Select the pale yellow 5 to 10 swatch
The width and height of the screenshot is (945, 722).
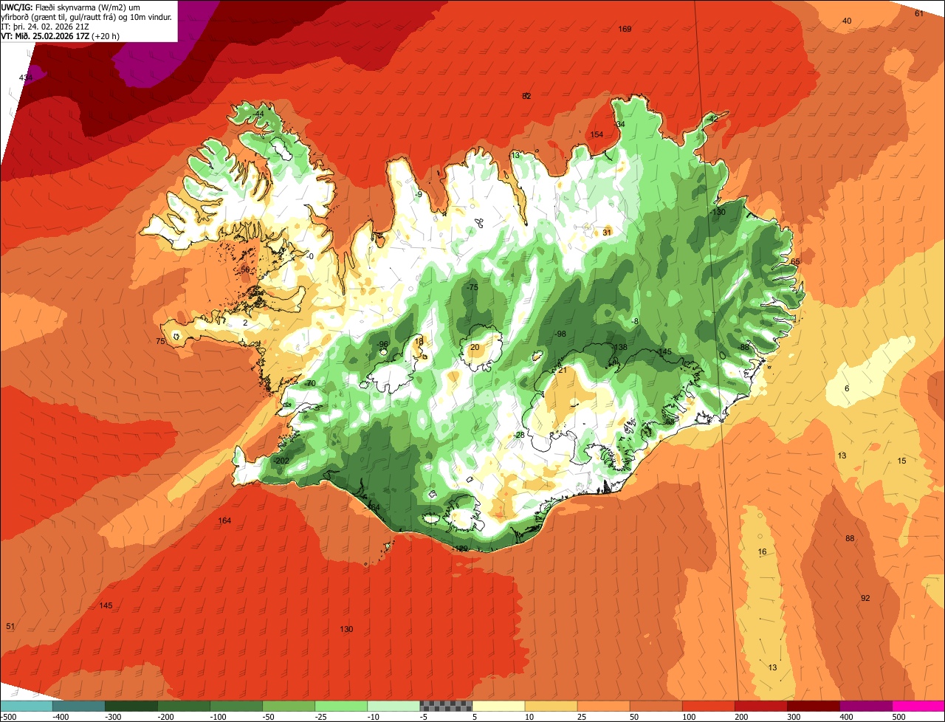coord(498,706)
